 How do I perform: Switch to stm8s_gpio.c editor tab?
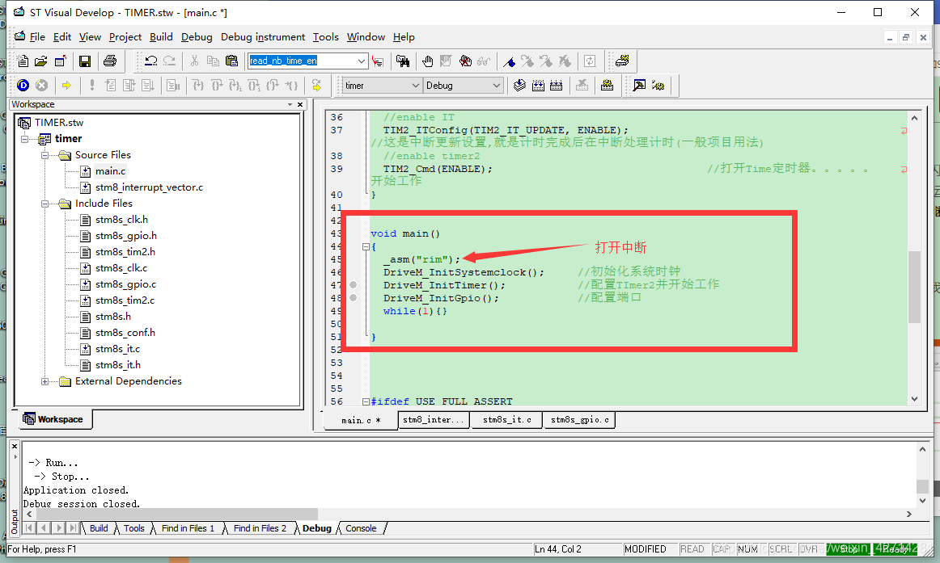click(579, 420)
